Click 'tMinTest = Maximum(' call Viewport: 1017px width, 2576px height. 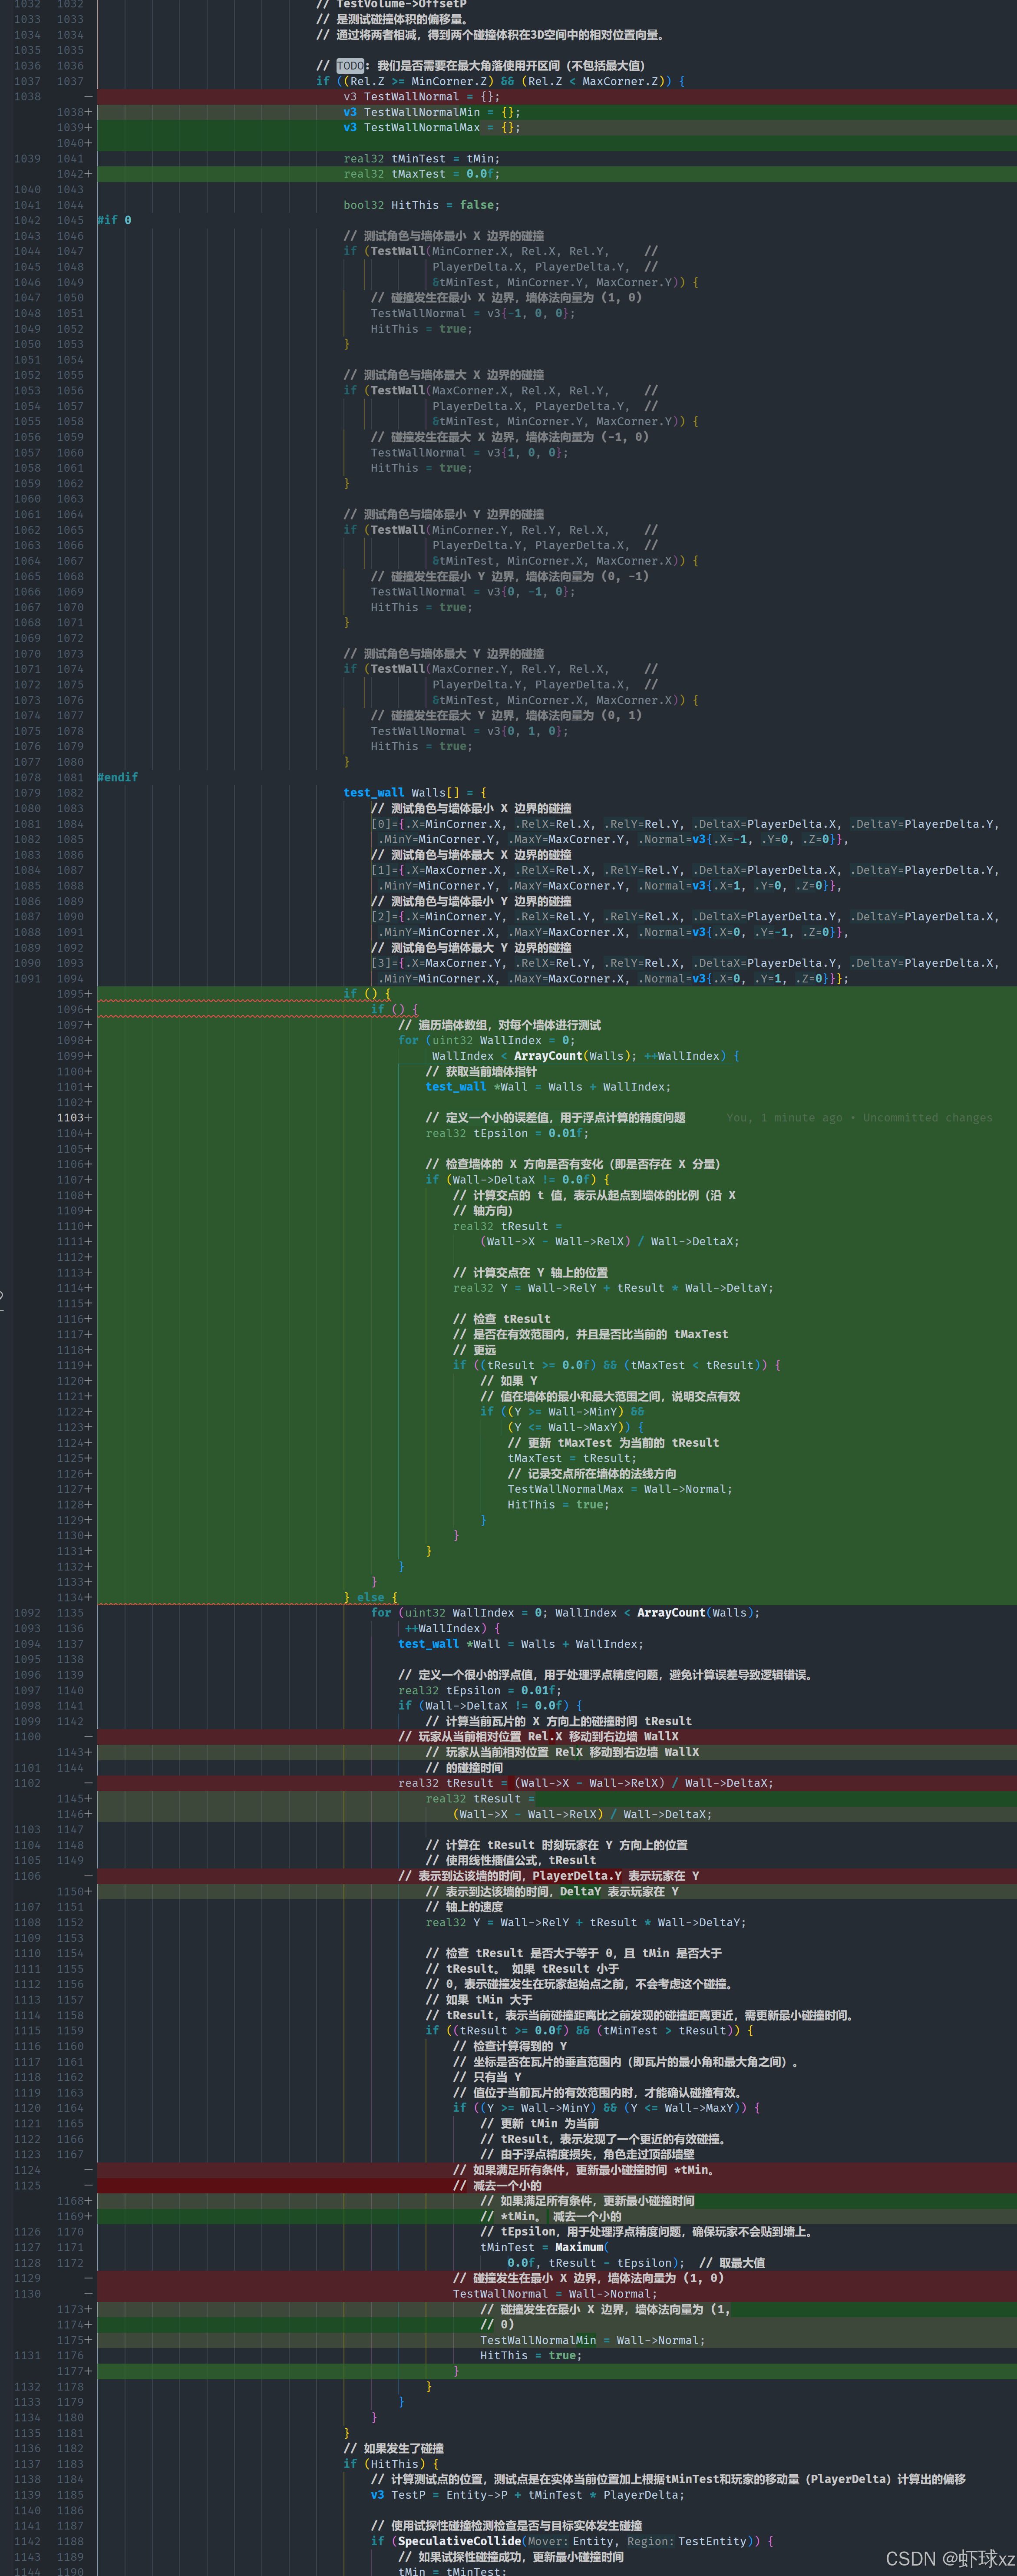pyautogui.click(x=544, y=2247)
